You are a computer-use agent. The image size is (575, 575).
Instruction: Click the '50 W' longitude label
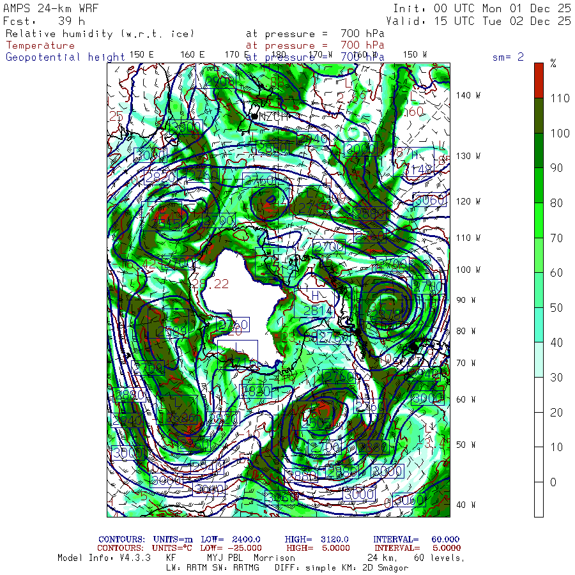[x=466, y=445]
